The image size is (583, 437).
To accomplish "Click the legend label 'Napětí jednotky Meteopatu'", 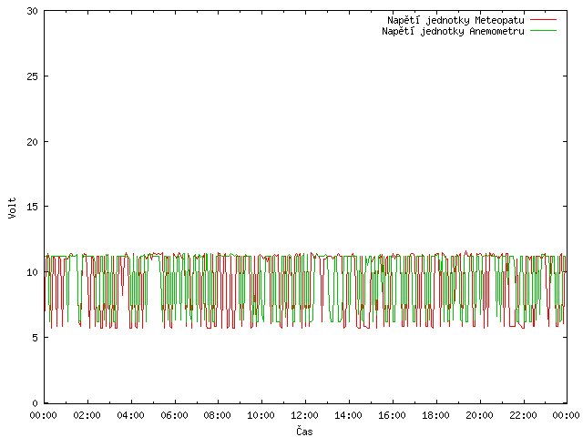I will tap(455, 20).
